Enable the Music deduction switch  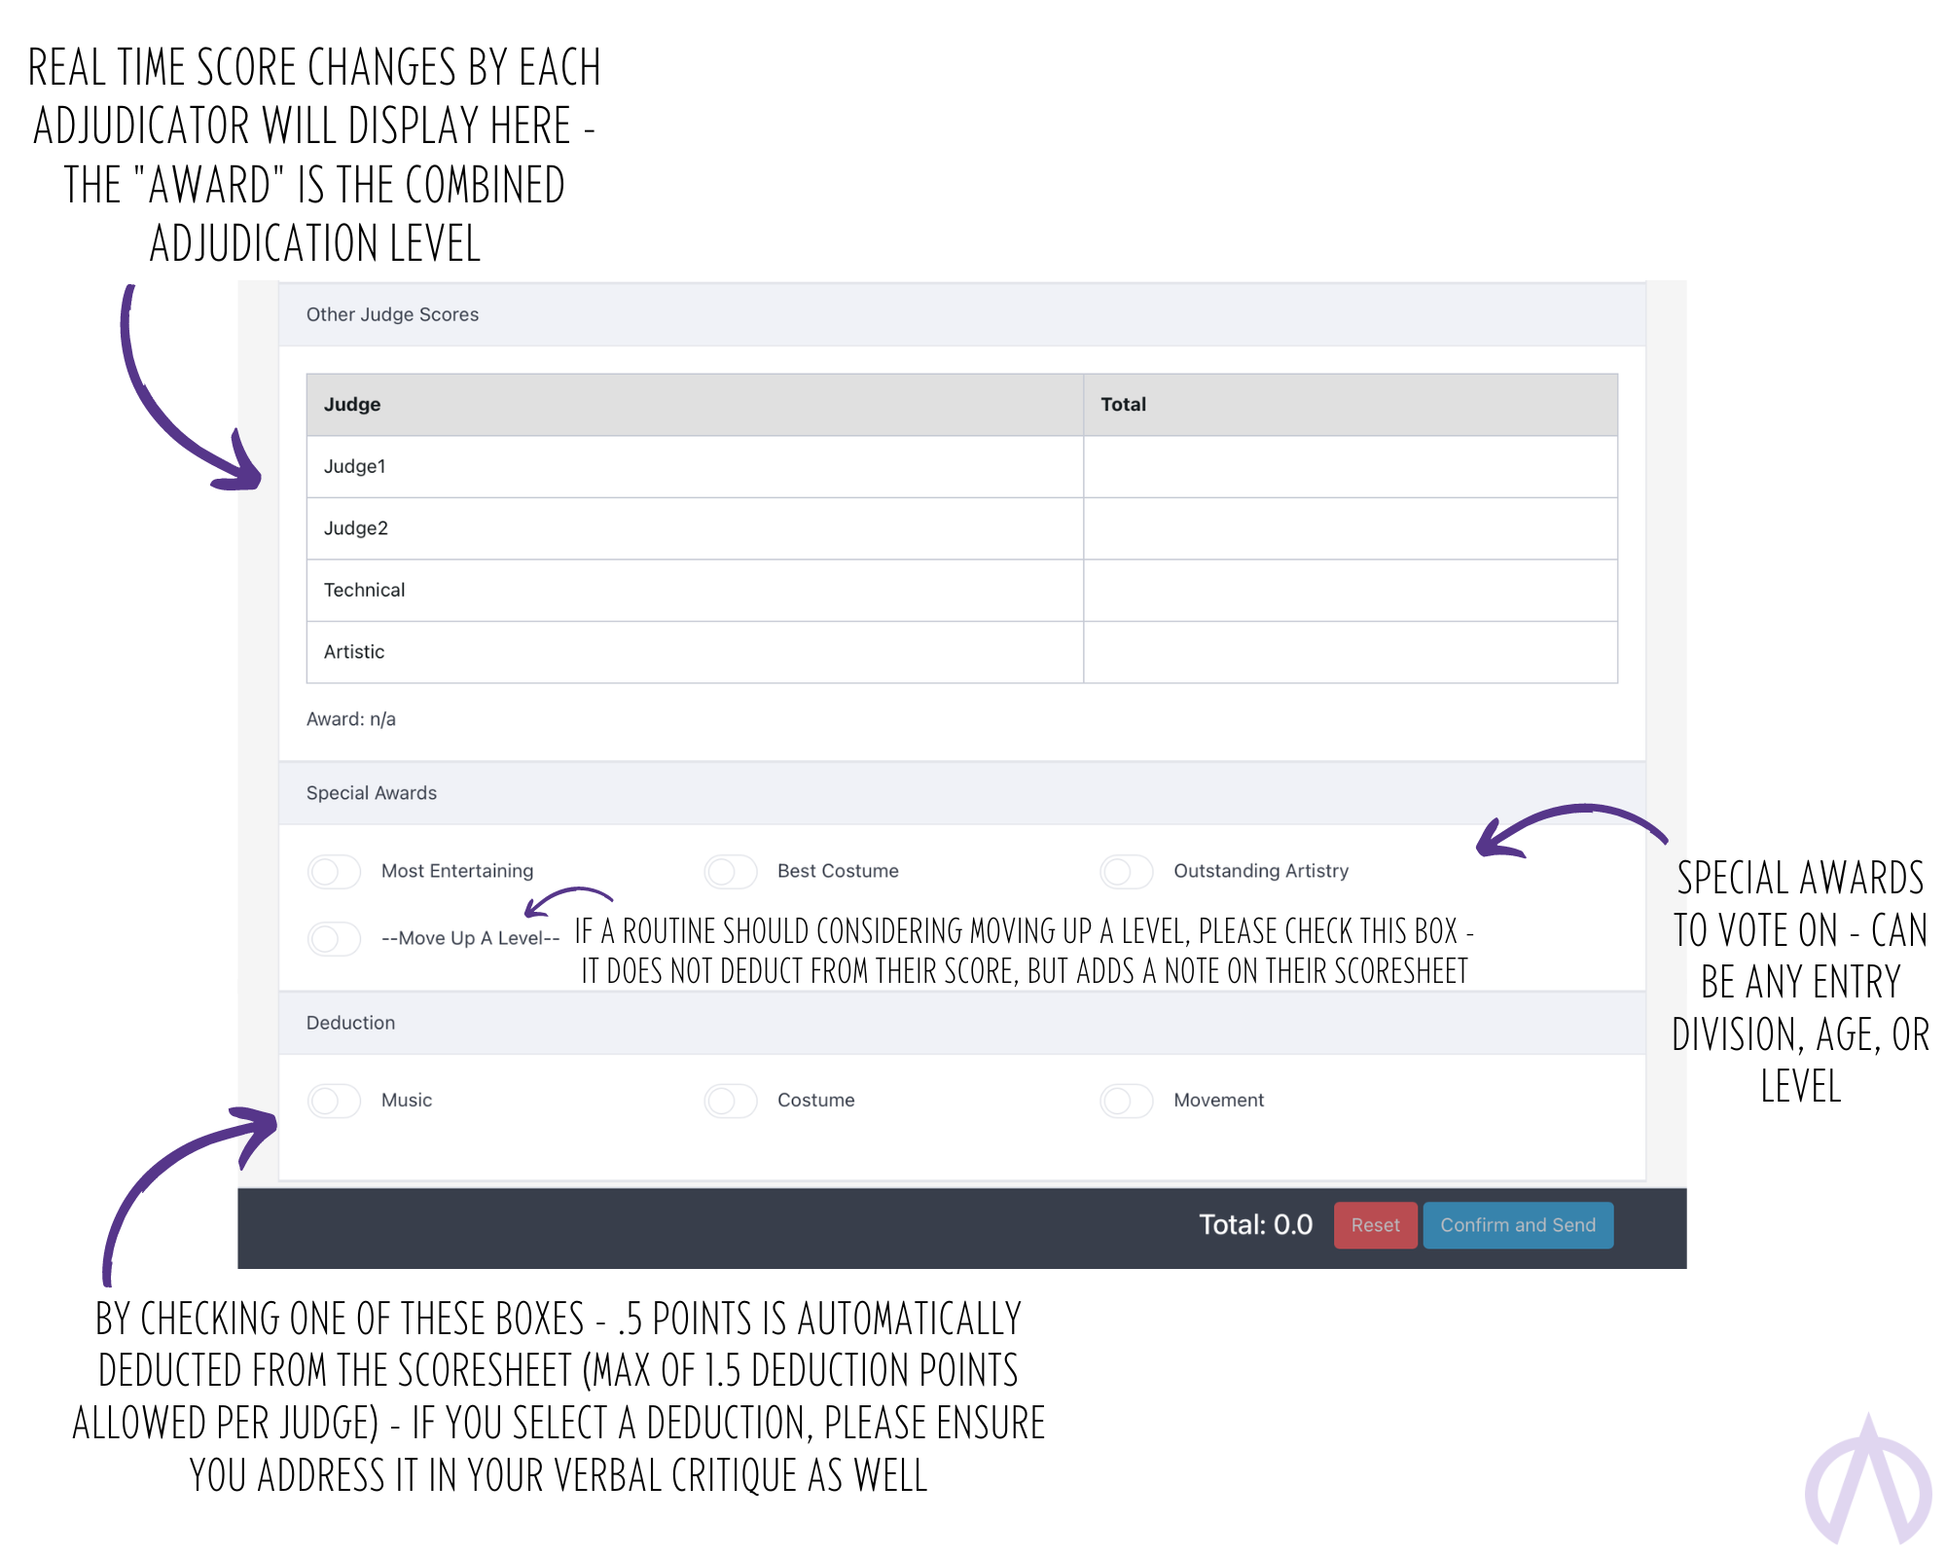[x=334, y=1101]
